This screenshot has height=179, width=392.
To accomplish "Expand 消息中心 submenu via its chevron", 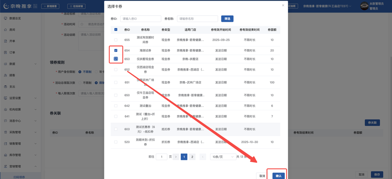I will (35, 121).
